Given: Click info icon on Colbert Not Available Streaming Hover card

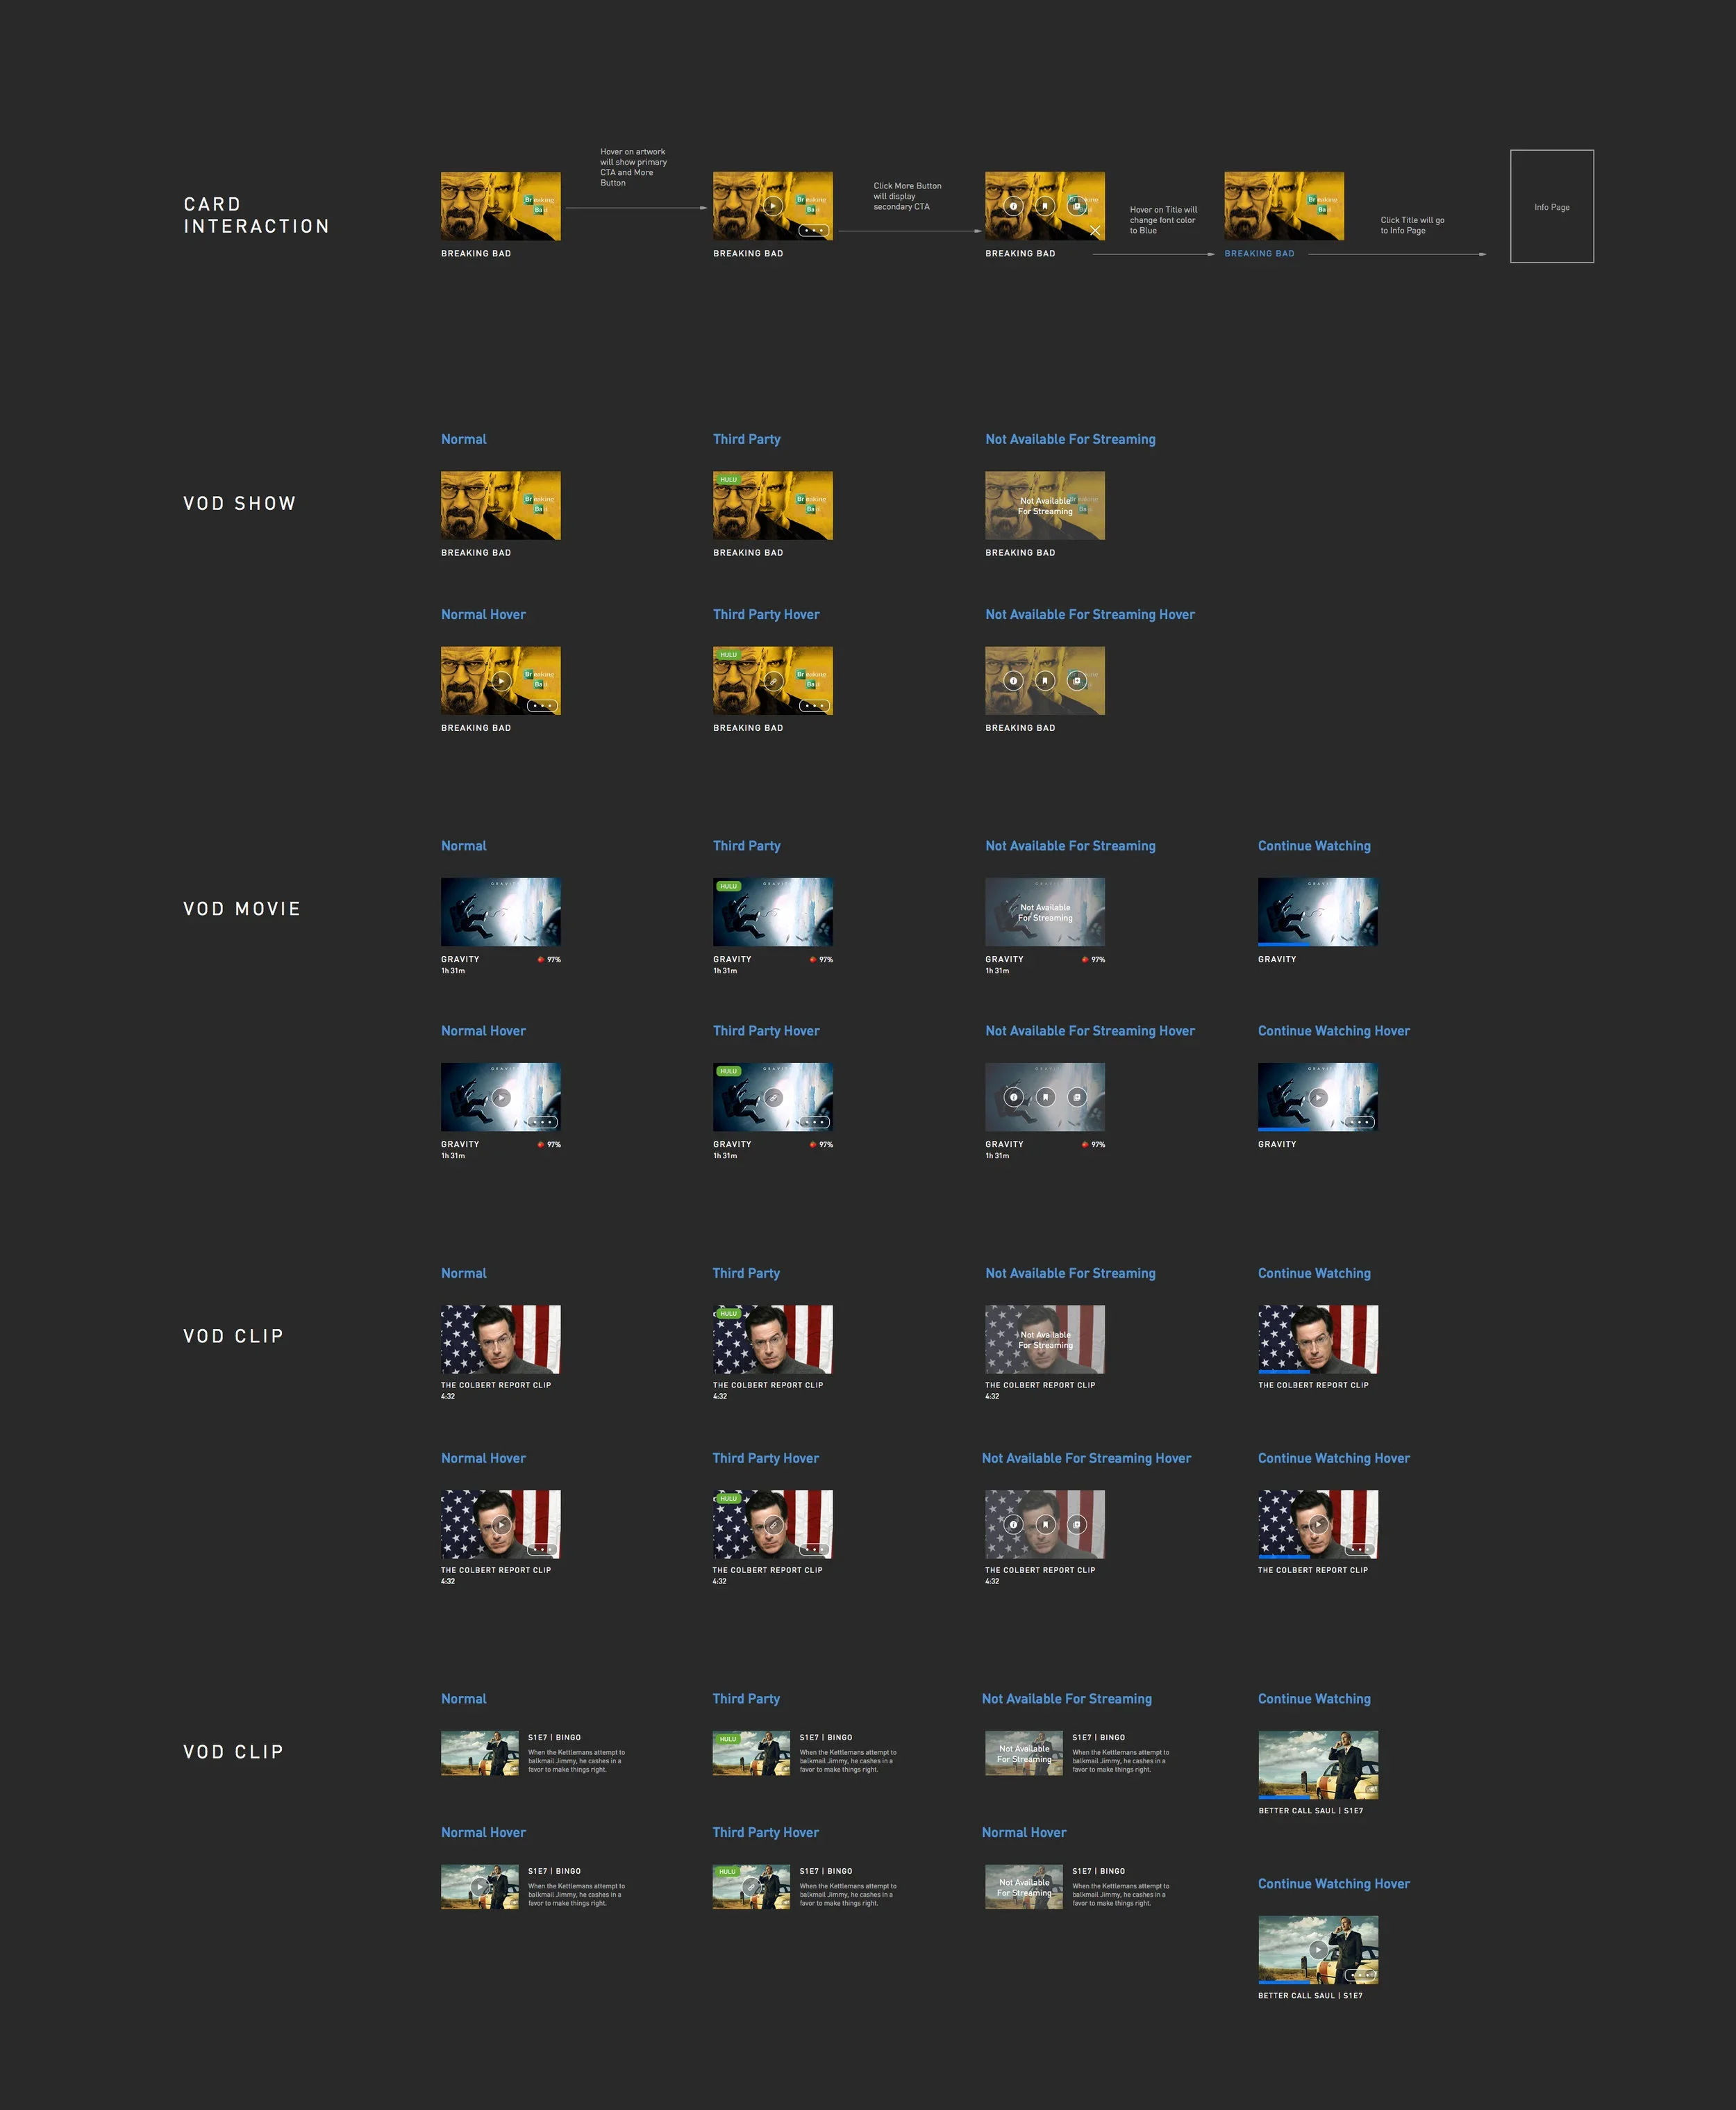Looking at the screenshot, I should coord(1013,1525).
